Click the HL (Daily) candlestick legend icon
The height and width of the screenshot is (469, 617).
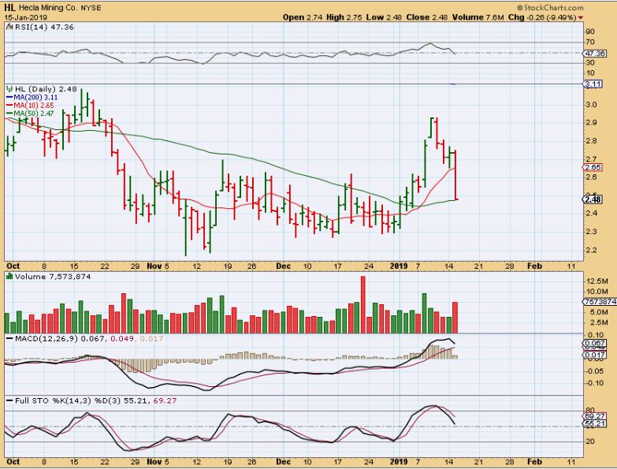(x=9, y=89)
